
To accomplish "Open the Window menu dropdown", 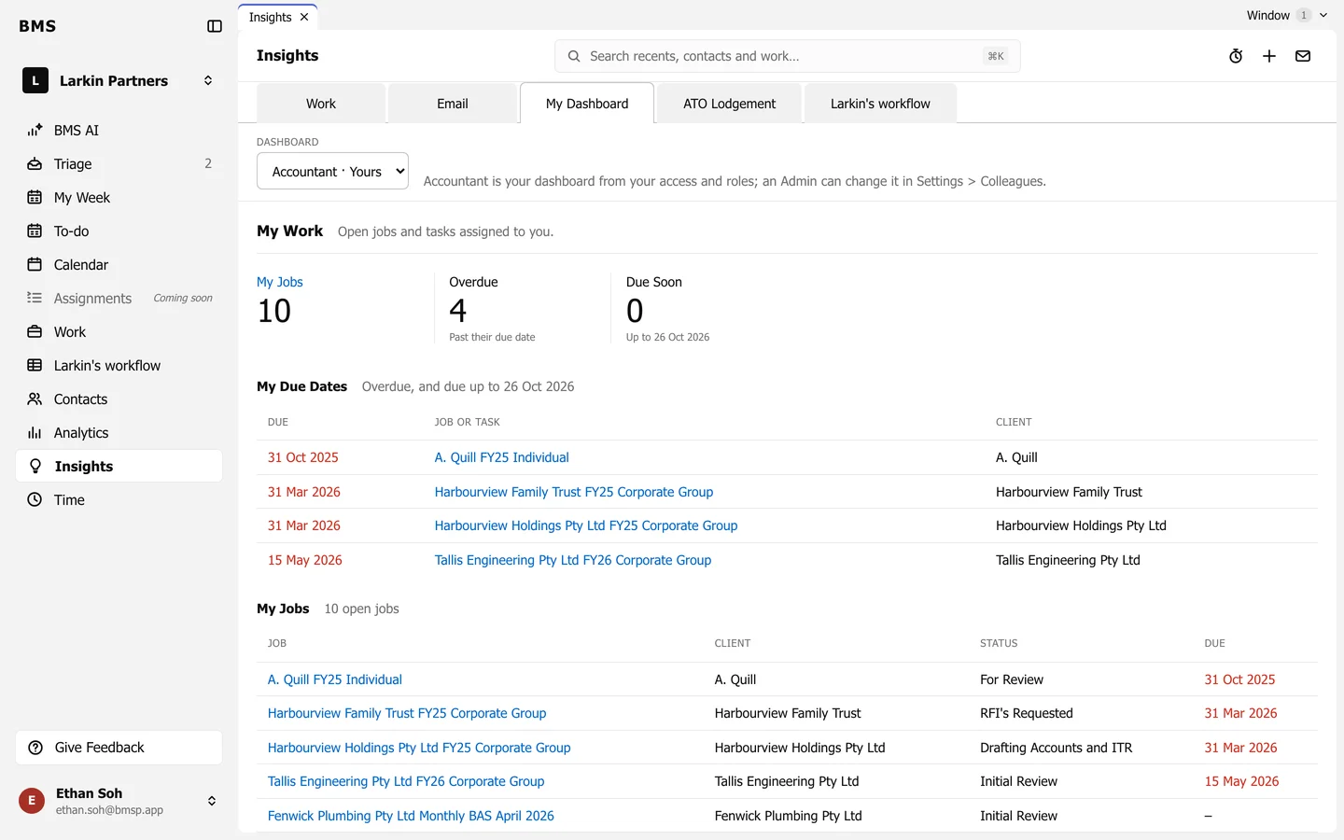I will pos(1287,15).
